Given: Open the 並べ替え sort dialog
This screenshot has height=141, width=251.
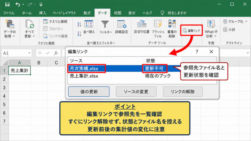Looking at the screenshot, I should coord(89,27).
